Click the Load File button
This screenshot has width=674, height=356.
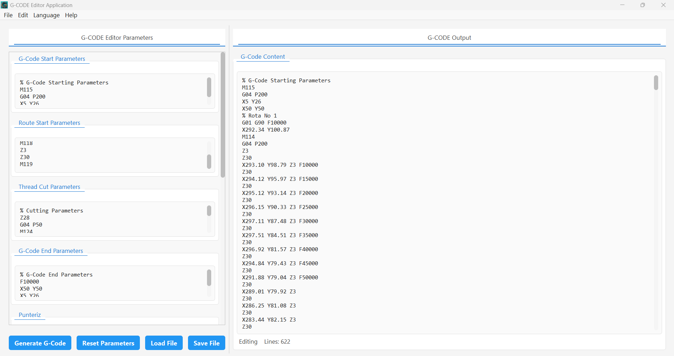163,343
